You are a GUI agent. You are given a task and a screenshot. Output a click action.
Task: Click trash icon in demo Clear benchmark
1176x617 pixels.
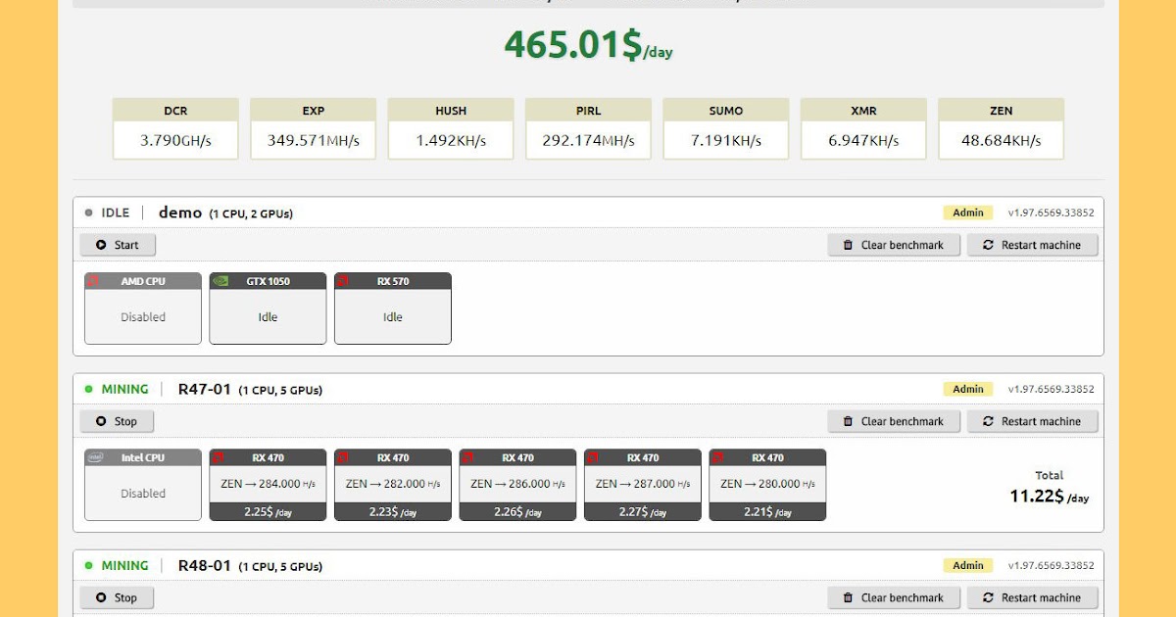tap(848, 245)
